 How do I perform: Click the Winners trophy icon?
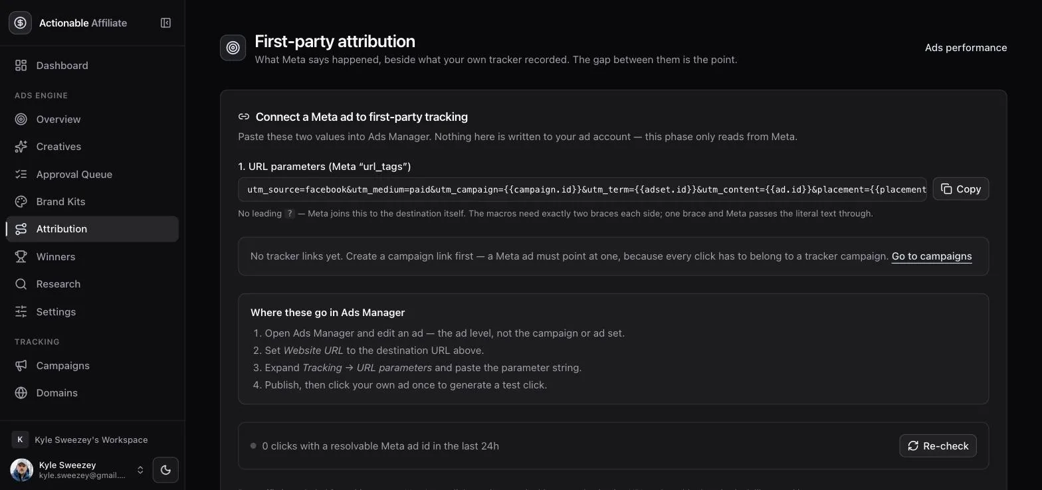click(21, 256)
